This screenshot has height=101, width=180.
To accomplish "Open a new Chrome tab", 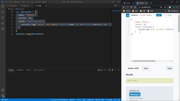I will coord(151,3).
